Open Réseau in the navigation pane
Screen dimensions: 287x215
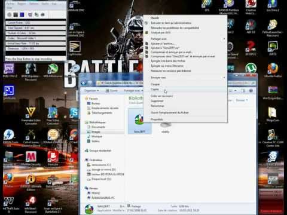coord(91,188)
